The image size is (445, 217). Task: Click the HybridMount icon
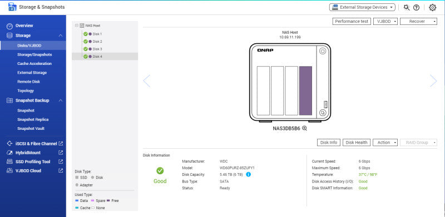(9, 153)
